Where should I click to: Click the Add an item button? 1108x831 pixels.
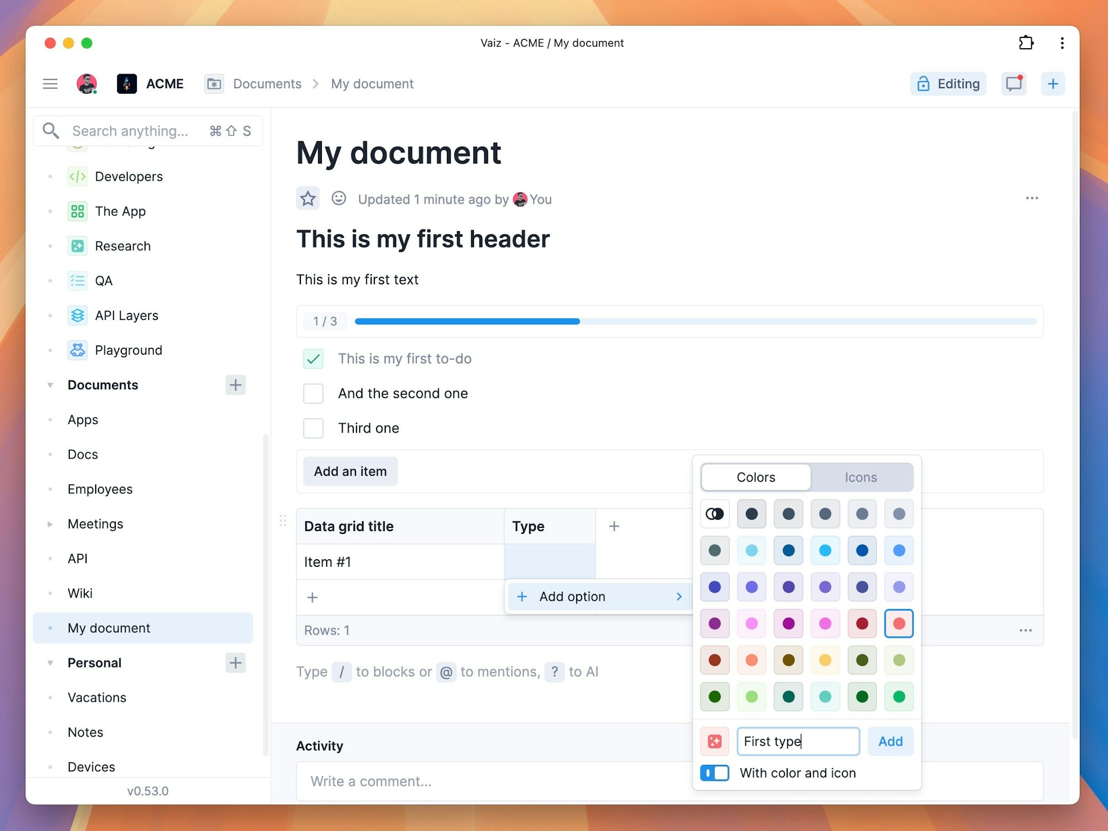pyautogui.click(x=351, y=469)
